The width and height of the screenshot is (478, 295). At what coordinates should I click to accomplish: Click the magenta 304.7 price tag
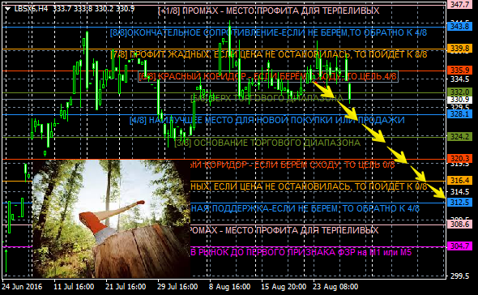click(460, 246)
